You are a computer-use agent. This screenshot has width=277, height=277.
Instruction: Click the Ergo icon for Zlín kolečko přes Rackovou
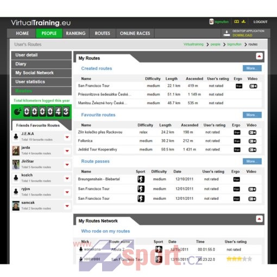point(237,133)
